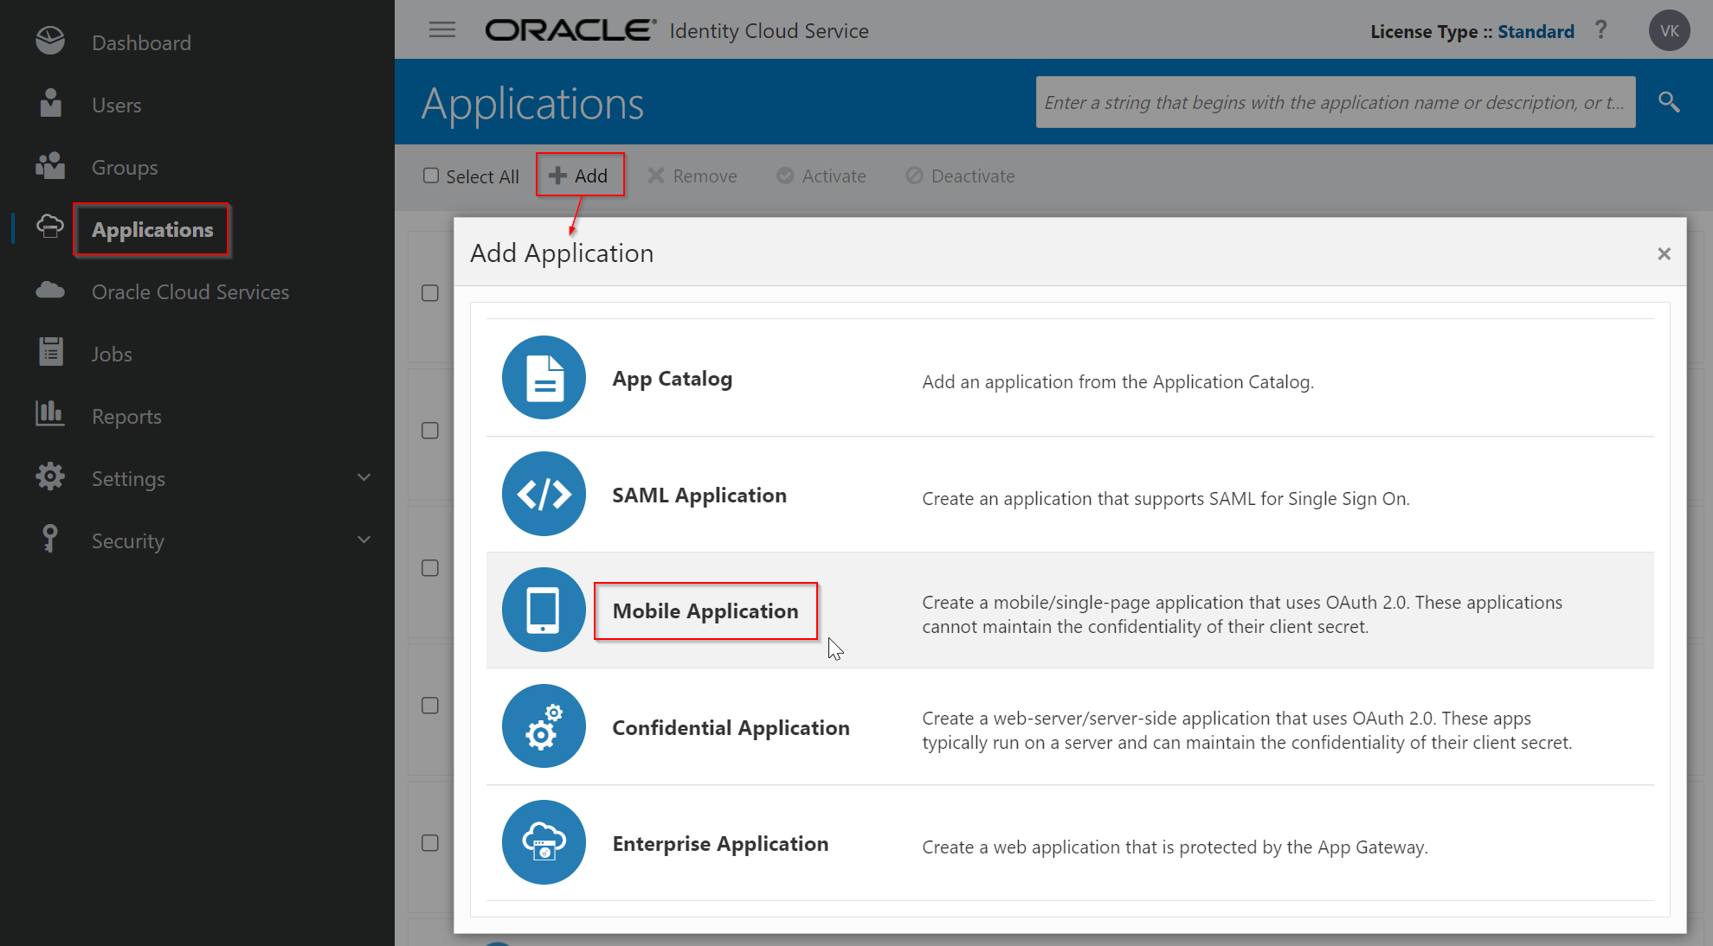
Task: Check the Select All checkbox
Action: coord(431,176)
